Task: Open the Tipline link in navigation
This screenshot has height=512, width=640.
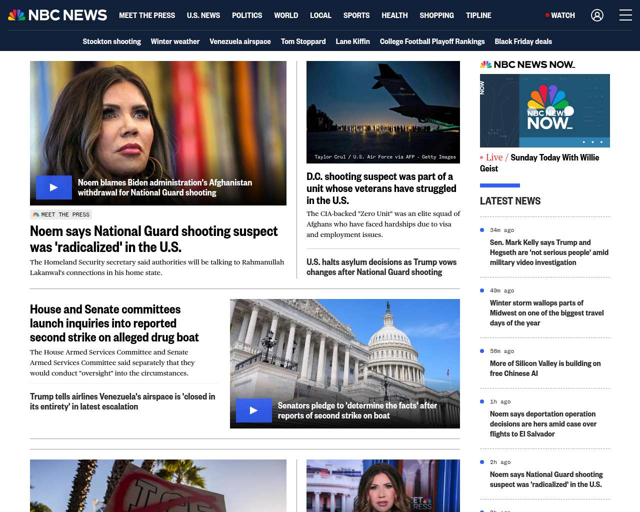Action: tap(478, 15)
